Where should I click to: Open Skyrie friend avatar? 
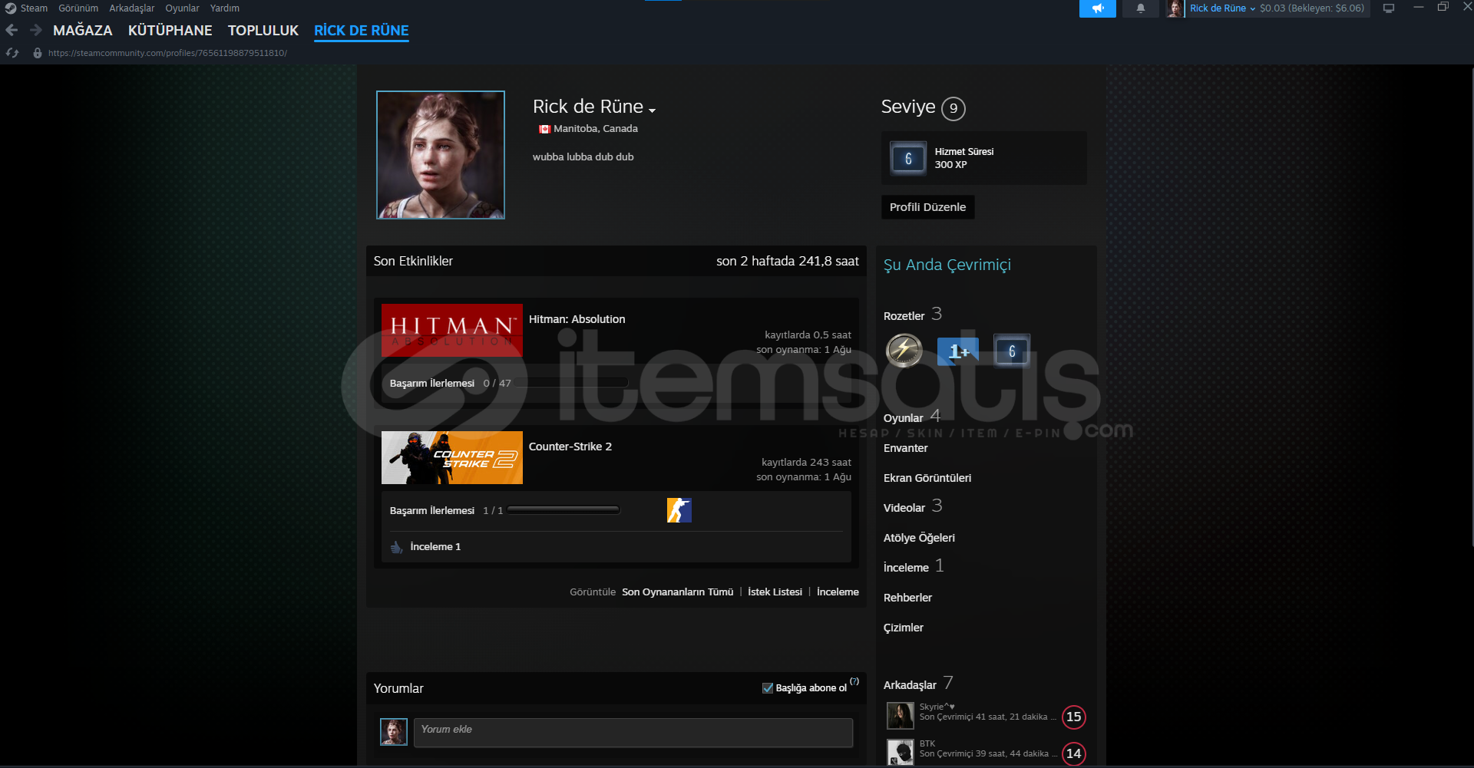901,715
